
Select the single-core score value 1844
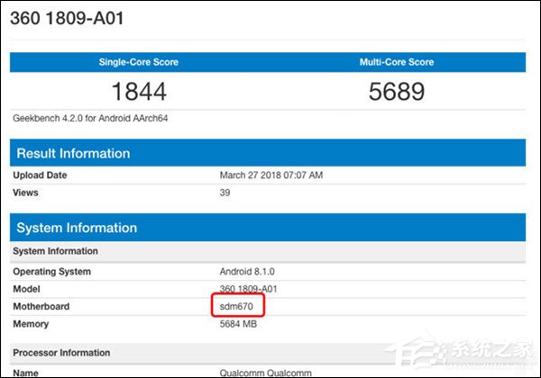point(139,92)
